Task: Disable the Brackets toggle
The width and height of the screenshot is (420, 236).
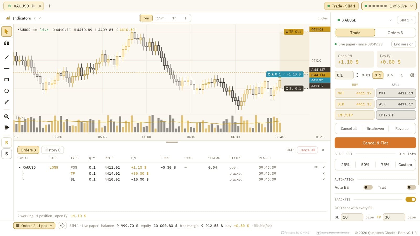Action: click(x=411, y=200)
